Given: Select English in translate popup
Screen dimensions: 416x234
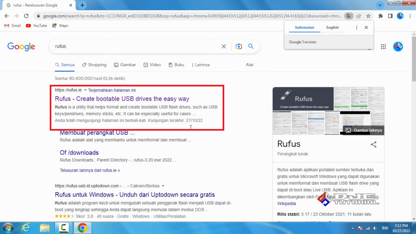Looking at the screenshot, I should tap(332, 28).
